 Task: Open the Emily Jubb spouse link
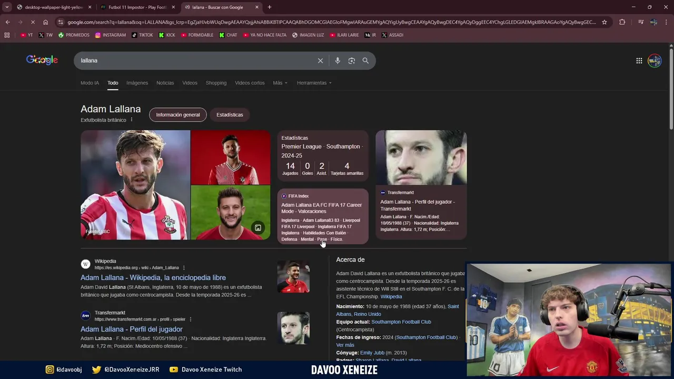(x=372, y=353)
